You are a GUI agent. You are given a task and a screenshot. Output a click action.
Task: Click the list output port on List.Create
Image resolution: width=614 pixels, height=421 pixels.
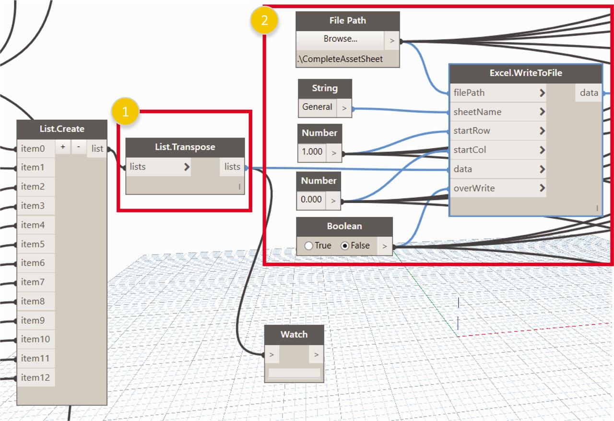[x=97, y=149]
